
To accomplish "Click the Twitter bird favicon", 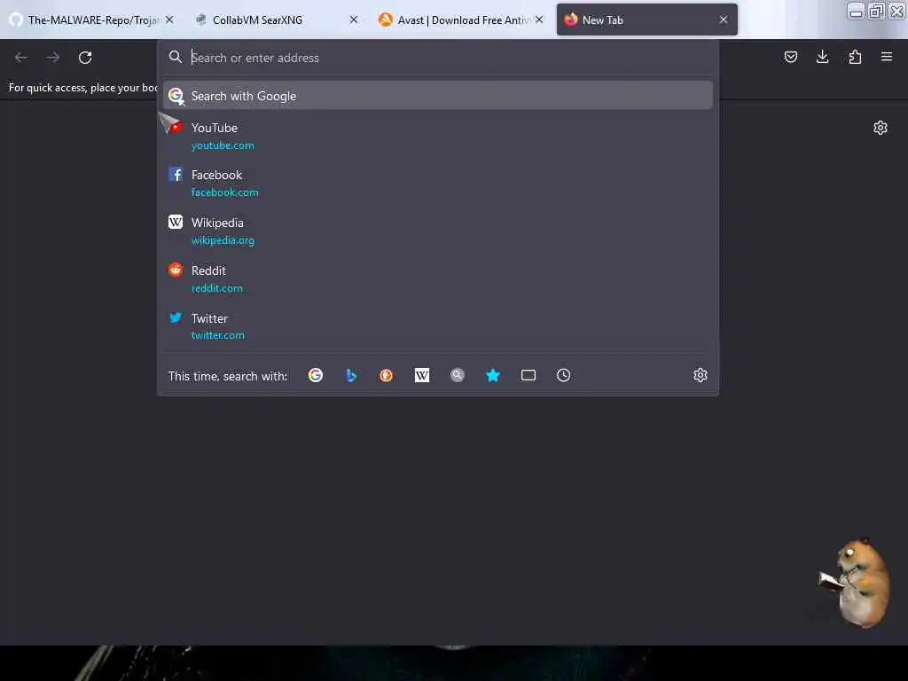I will (x=176, y=317).
